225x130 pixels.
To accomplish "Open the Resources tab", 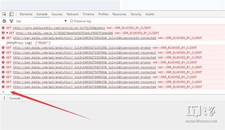I will (119, 14).
